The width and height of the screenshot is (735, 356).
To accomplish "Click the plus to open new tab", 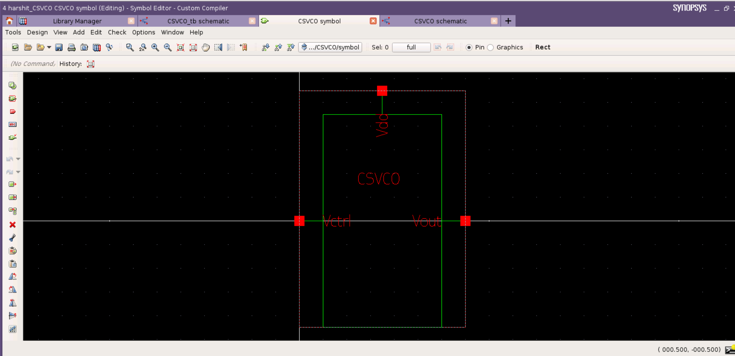I will coord(507,21).
